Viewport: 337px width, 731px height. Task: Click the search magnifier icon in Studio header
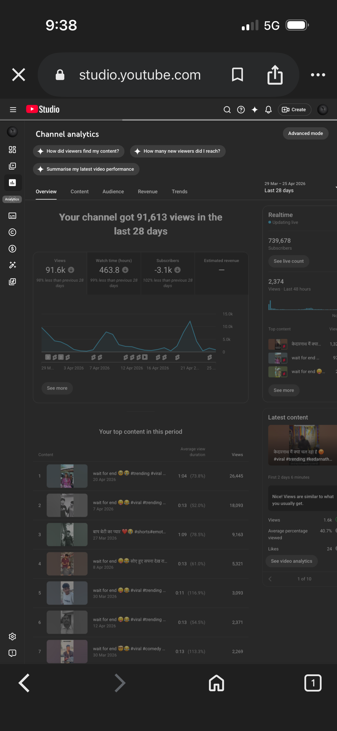click(x=227, y=110)
